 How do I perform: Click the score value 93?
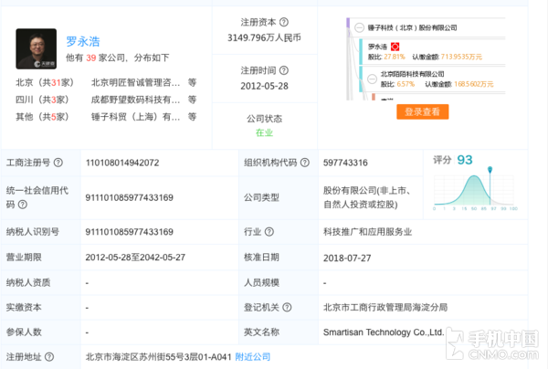[x=465, y=160]
